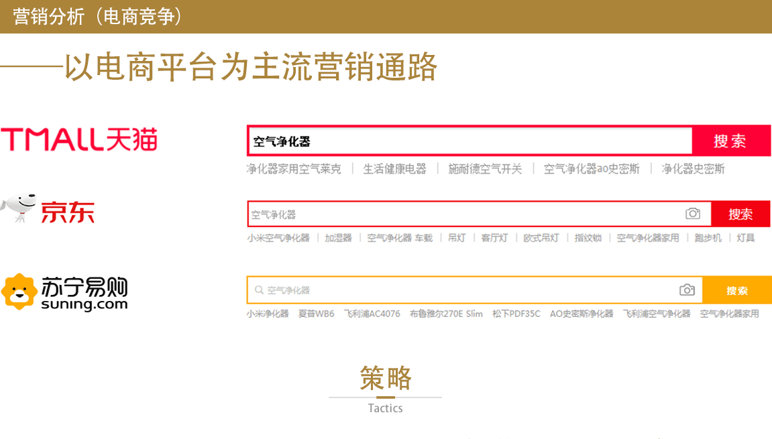The height and width of the screenshot is (439, 772).
Task: Click the TMALL 天猫 logo
Action: [x=79, y=139]
